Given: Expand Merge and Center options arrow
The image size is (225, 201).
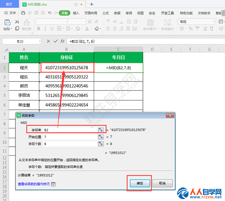Looking at the screenshot, I should tap(157, 29).
